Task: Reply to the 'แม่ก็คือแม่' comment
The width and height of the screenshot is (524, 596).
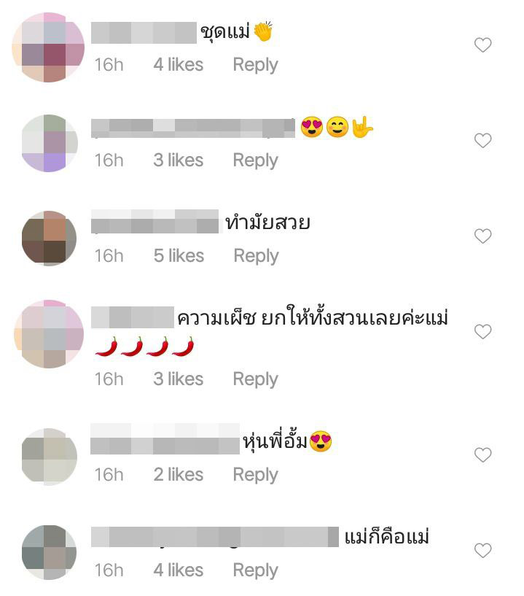Action: point(255,570)
